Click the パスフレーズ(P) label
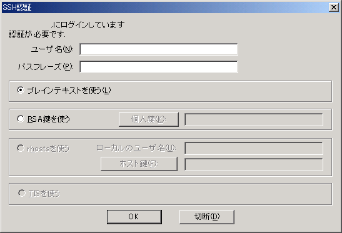 click(46, 67)
